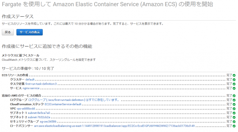Open the EC2ContainerService-default stack link

[63, 104]
